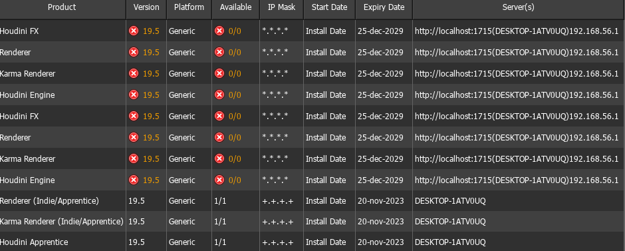Click the version error icon in the second Renderer row
Viewport: 625px width, 251px height.
coord(134,137)
